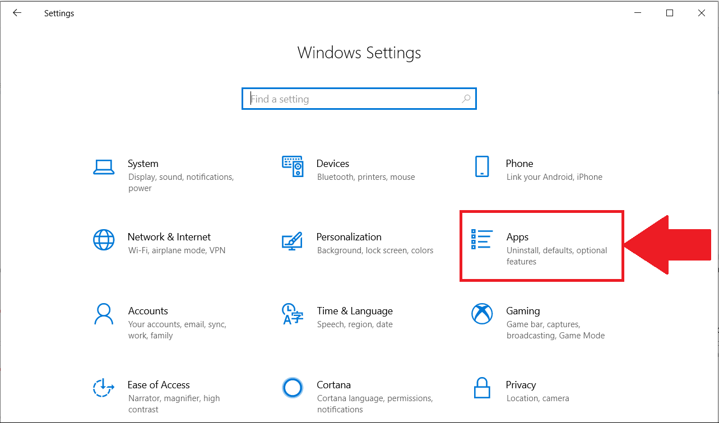Image resolution: width=719 pixels, height=423 pixels.
Task: Open the Gaming settings label
Action: pos(523,311)
